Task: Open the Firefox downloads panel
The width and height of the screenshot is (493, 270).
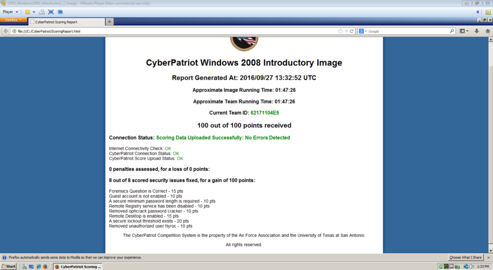Action: [477, 31]
